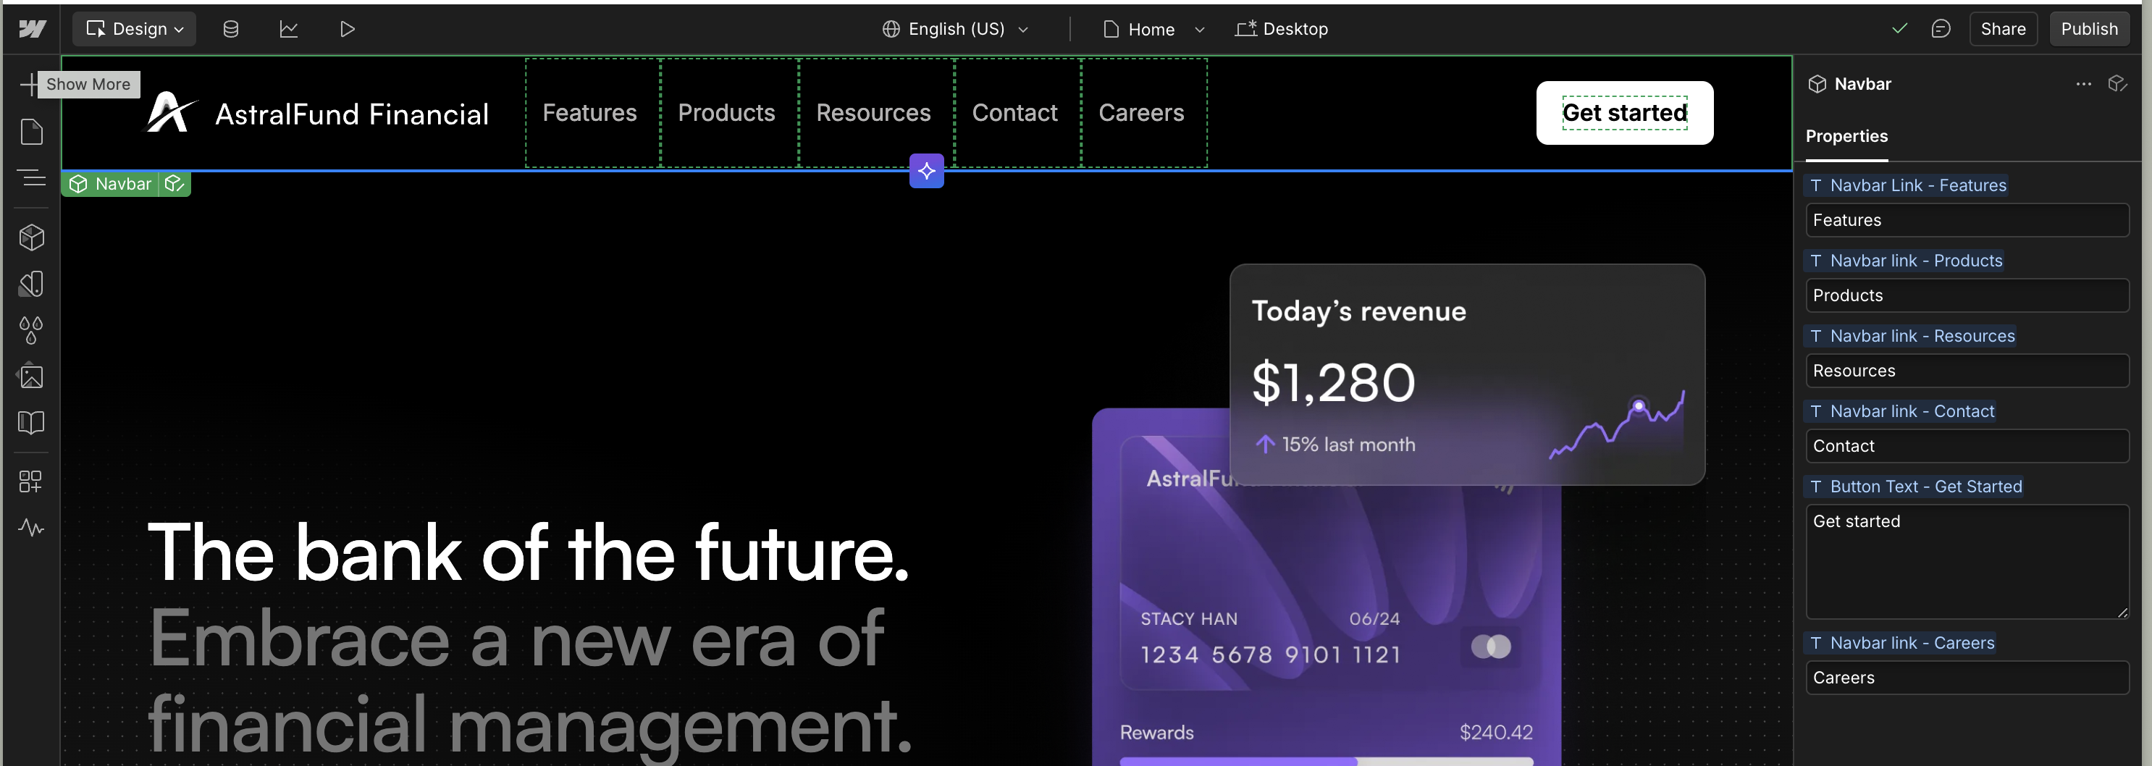Open the Navbar settings ellipsis menu
Image resolution: width=2152 pixels, height=766 pixels.
coord(2083,83)
